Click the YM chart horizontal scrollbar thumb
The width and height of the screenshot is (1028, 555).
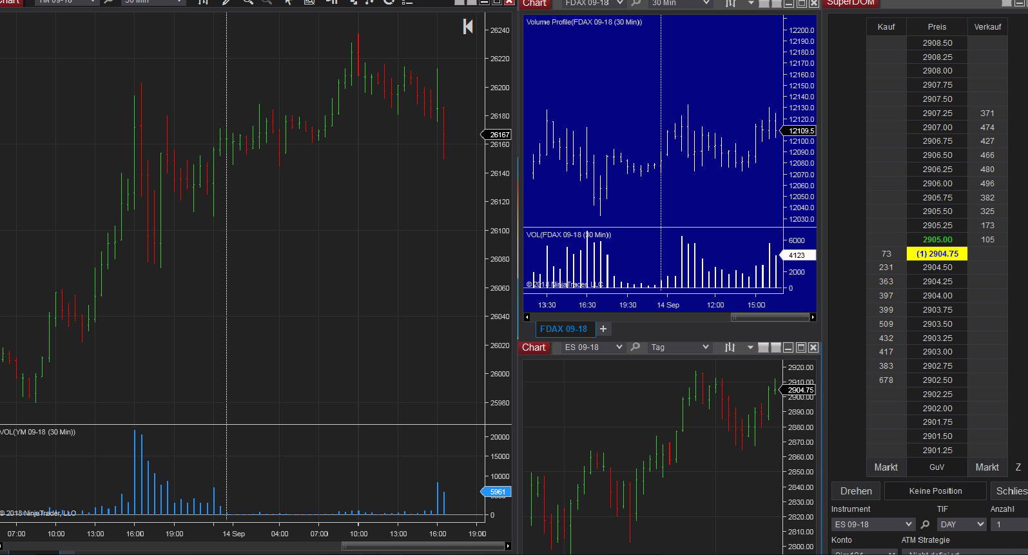[423, 546]
